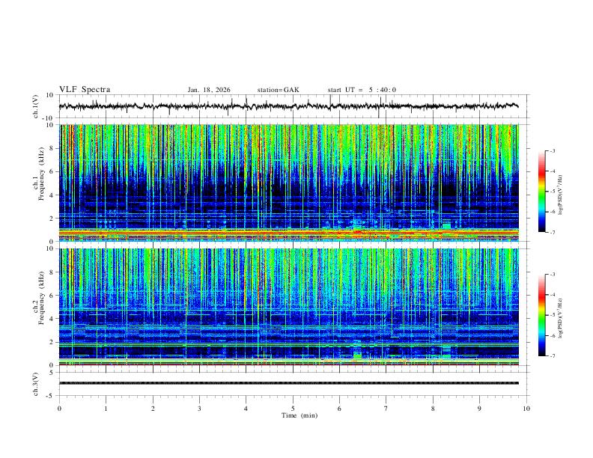Click the "Time (min)" axis title
Image resolution: width=593 pixels, height=458 pixels.
tap(299, 415)
